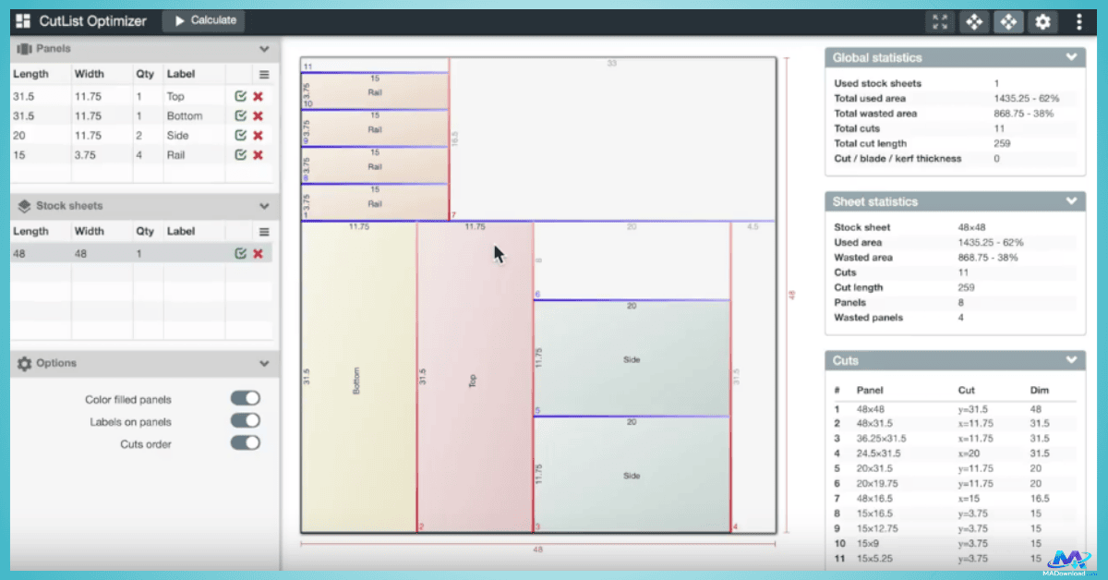Image resolution: width=1108 pixels, height=580 pixels.
Task: Click the fullscreen expand icon in header
Action: click(940, 21)
